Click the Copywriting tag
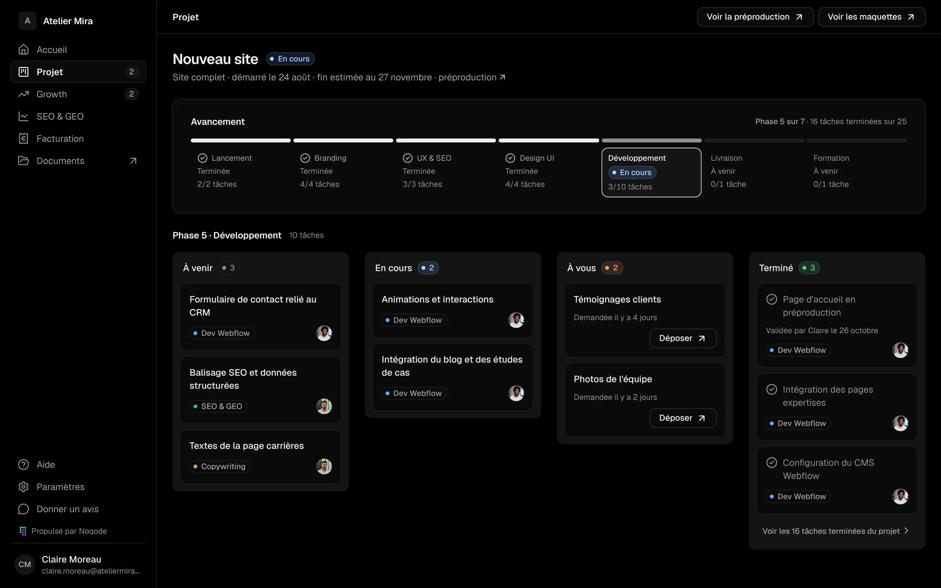 point(220,466)
